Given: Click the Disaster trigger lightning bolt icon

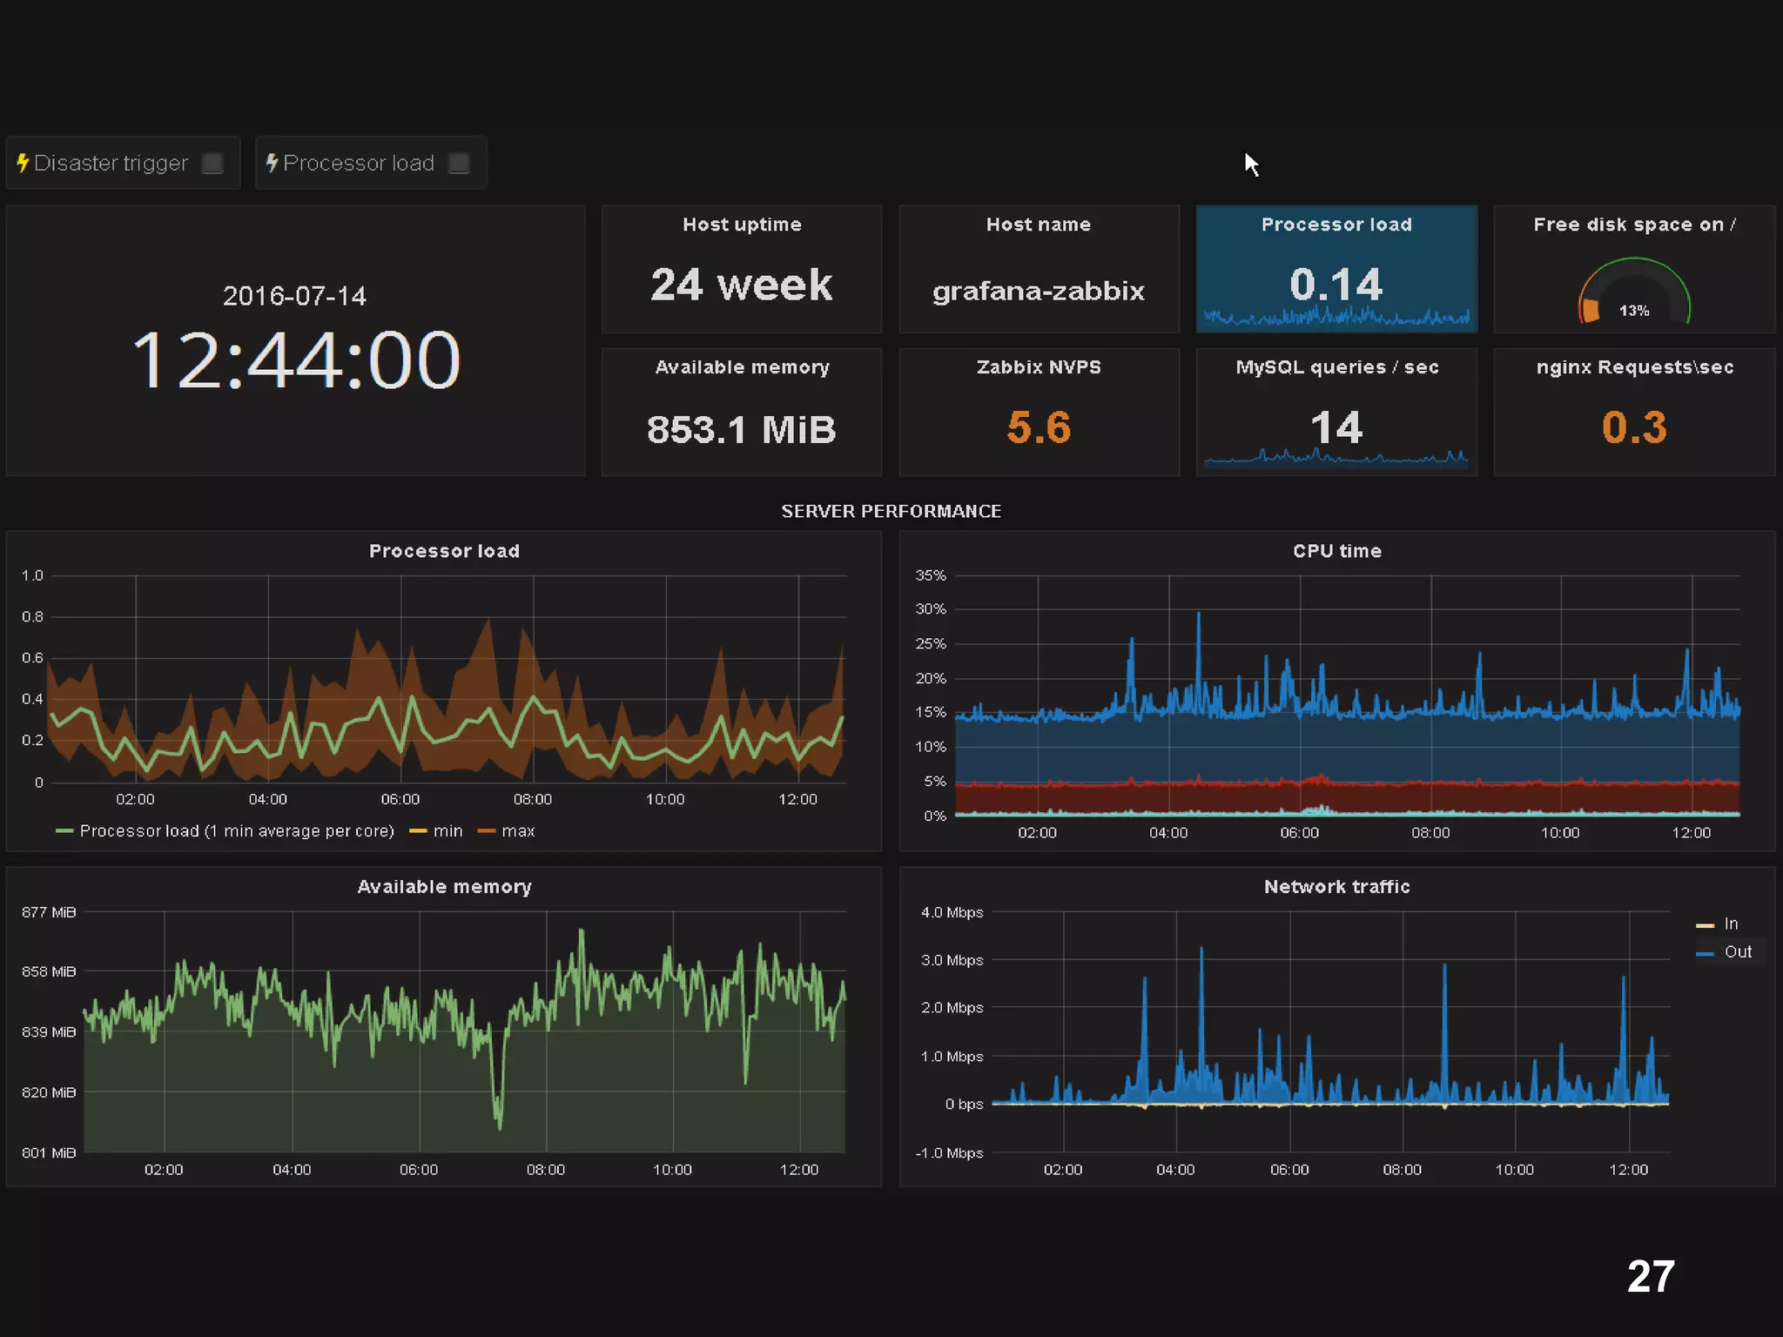Looking at the screenshot, I should coord(23,163).
